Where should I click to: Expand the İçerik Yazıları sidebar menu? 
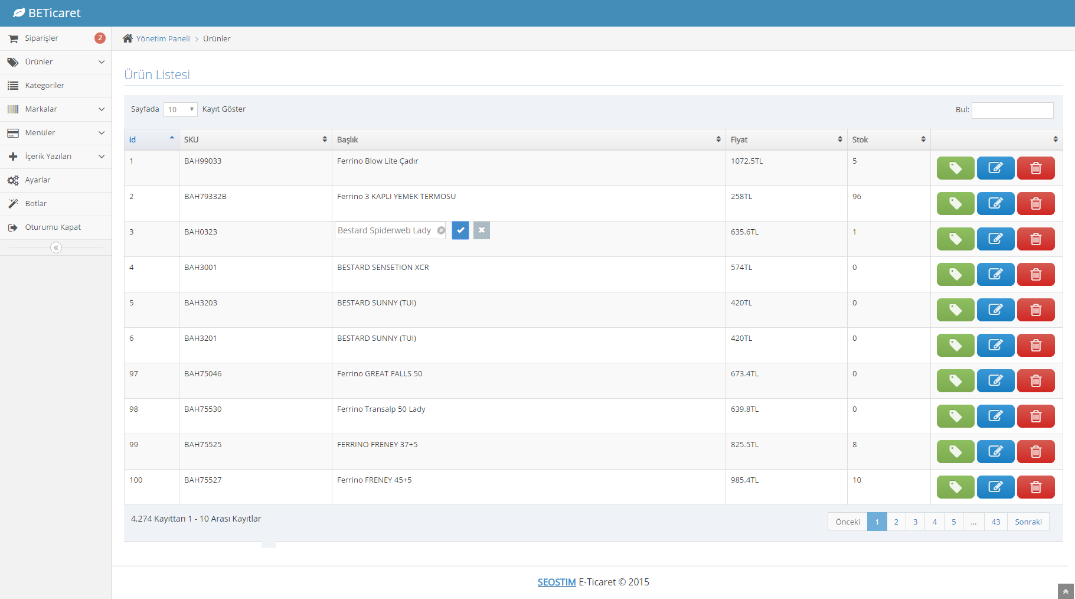tap(55, 157)
